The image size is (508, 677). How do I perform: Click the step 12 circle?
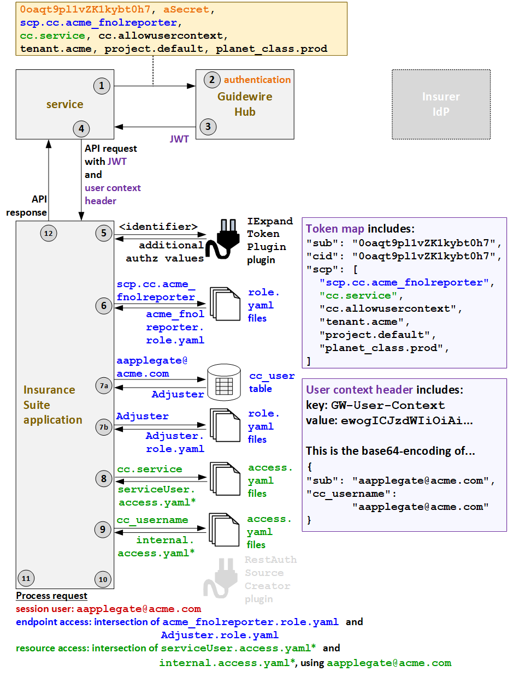point(48,233)
